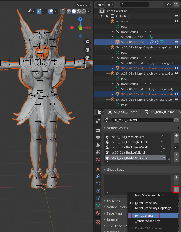
Task: Remove vertex group with minus button
Action: 176,141
